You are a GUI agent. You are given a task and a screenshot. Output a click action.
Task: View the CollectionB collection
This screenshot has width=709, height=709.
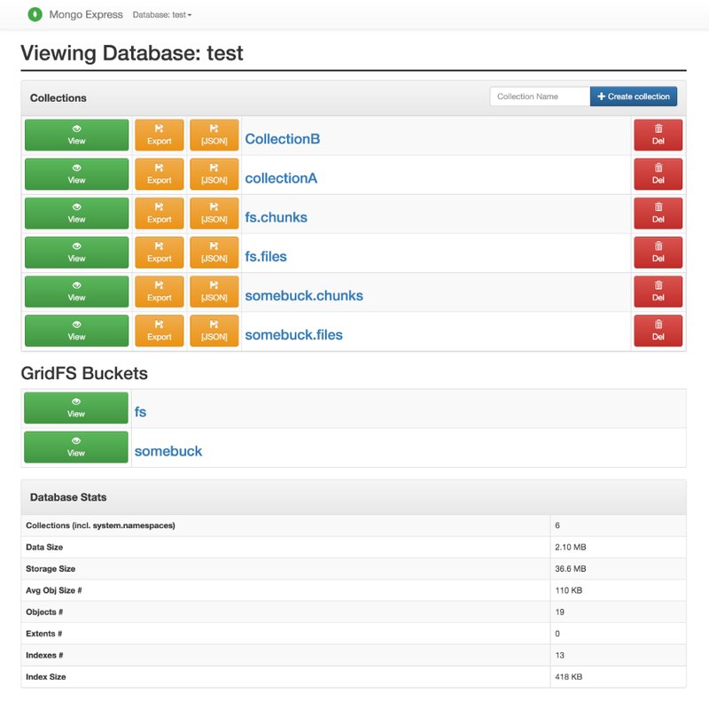pyautogui.click(x=76, y=136)
